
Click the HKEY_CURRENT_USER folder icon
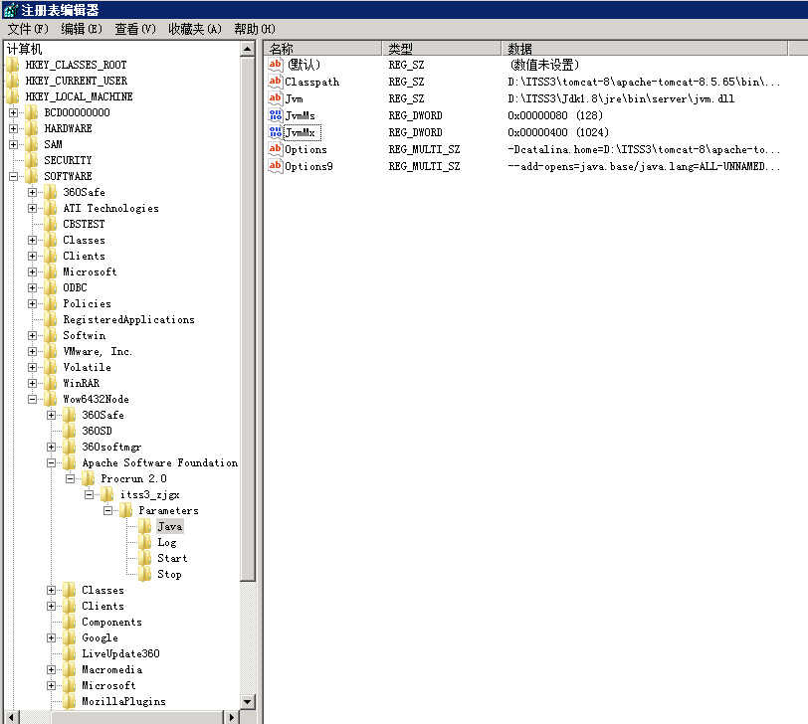[13, 81]
